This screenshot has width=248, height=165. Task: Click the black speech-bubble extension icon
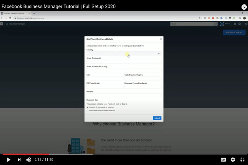tap(230, 18)
